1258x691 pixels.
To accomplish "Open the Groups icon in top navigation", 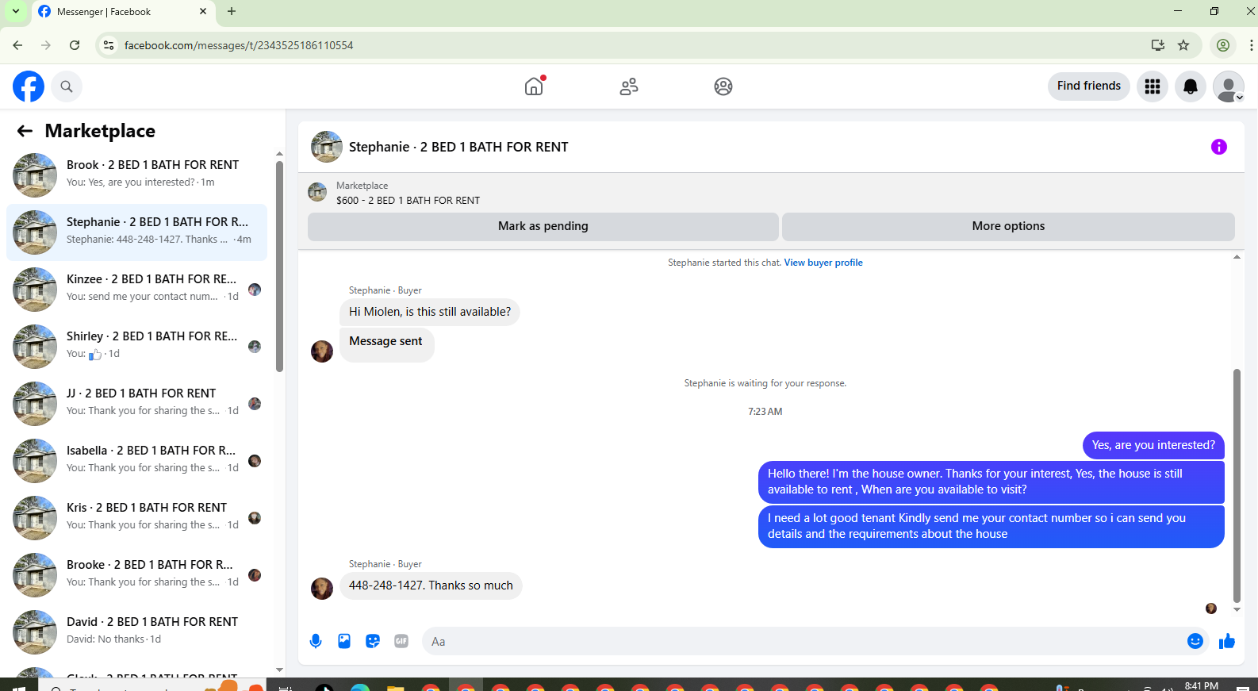I will click(x=723, y=86).
